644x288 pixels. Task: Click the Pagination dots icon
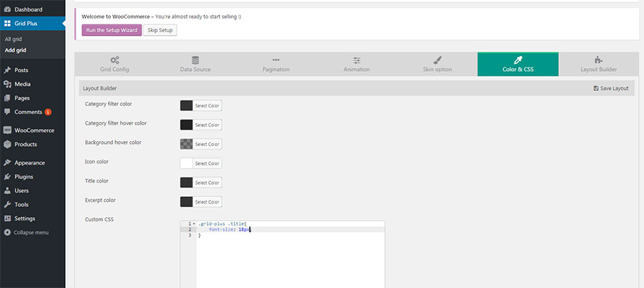276,60
